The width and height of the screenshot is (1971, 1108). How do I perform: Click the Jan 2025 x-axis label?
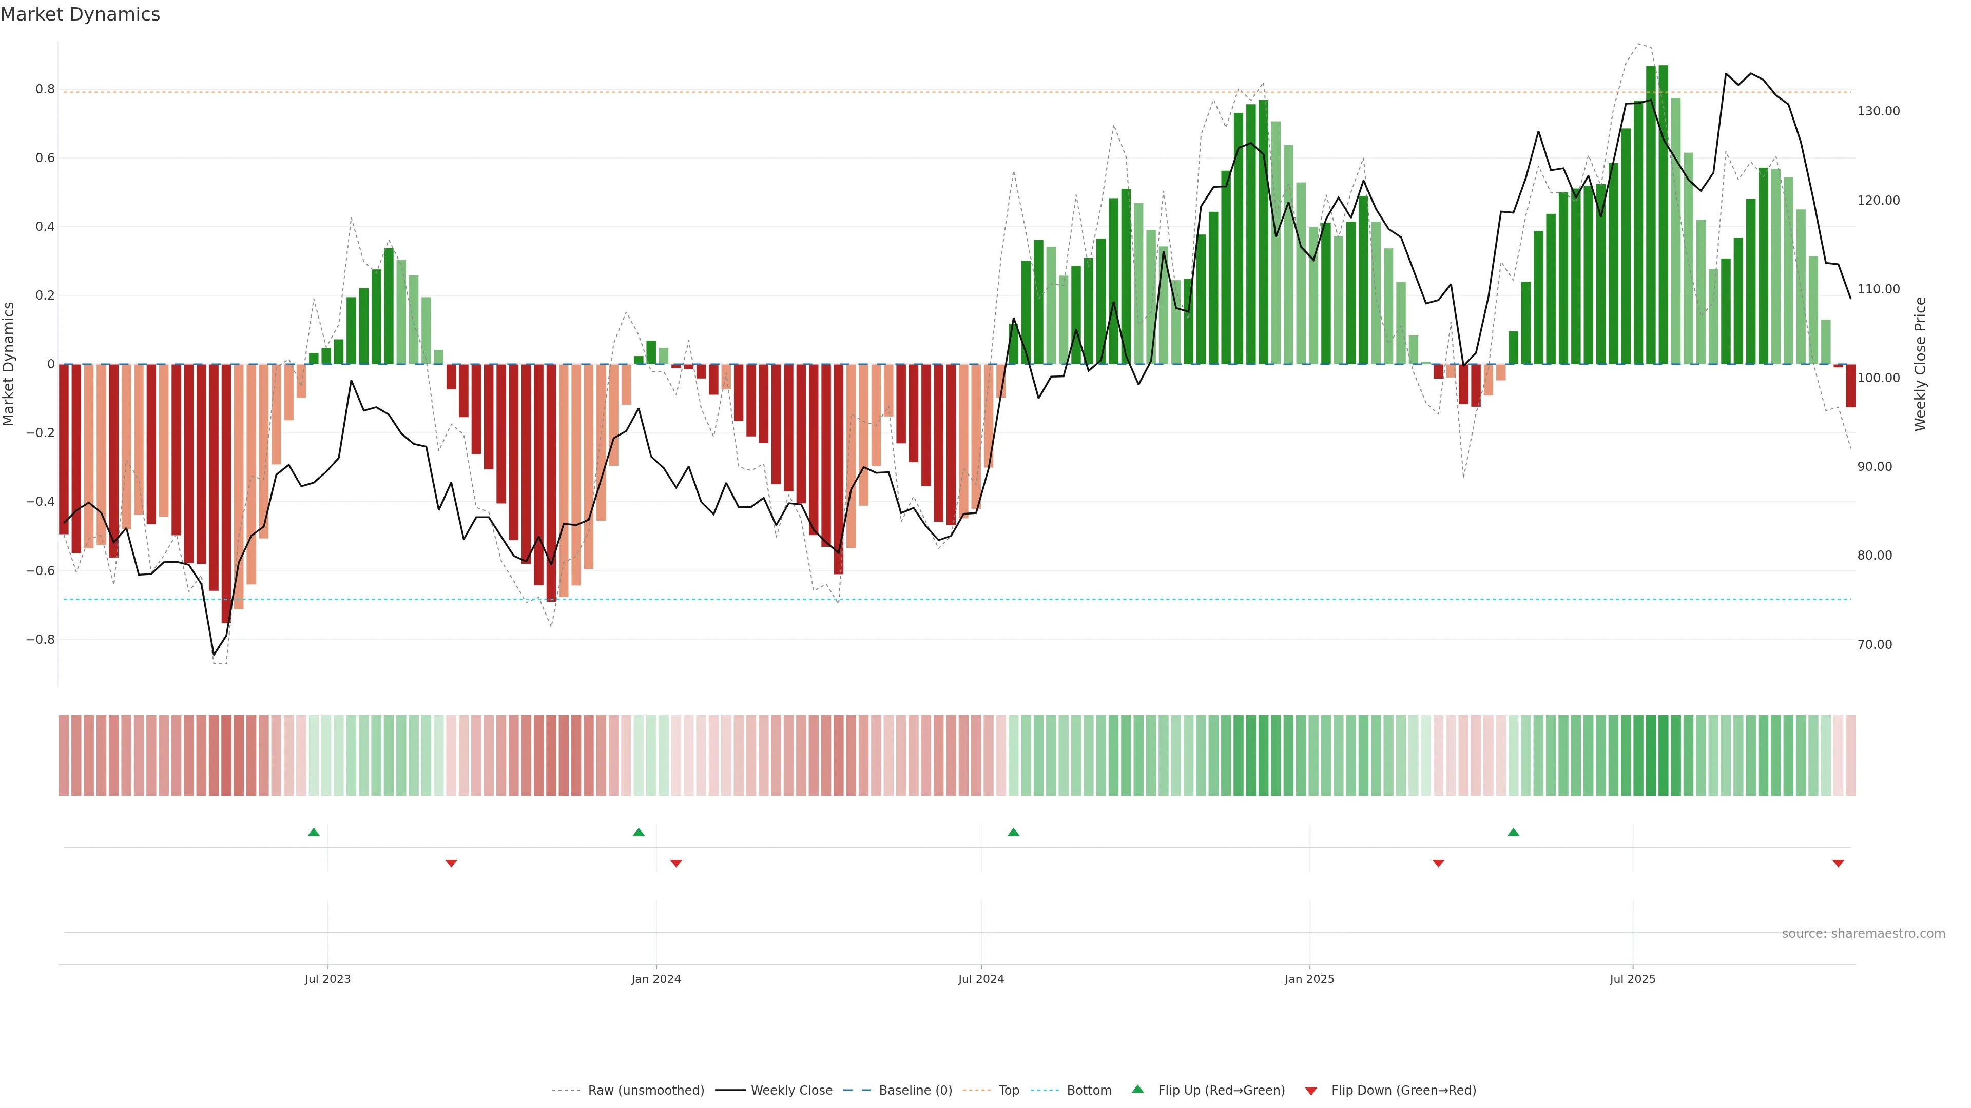click(x=1309, y=979)
